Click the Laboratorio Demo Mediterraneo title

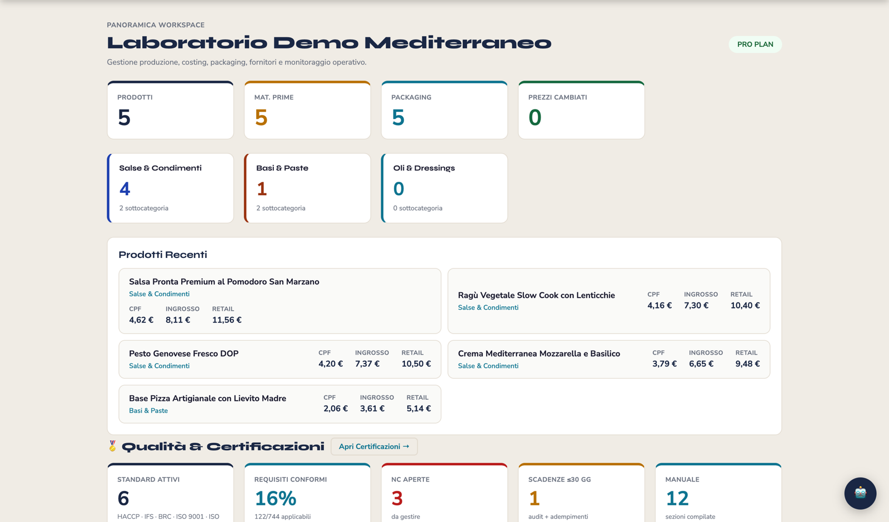[329, 43]
